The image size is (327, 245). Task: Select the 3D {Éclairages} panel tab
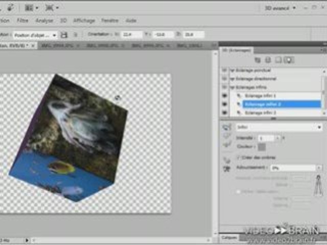(x=237, y=50)
